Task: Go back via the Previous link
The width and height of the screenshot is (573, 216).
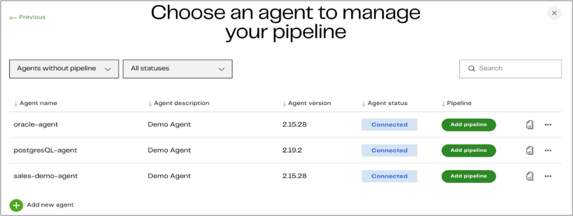Action: (28, 17)
